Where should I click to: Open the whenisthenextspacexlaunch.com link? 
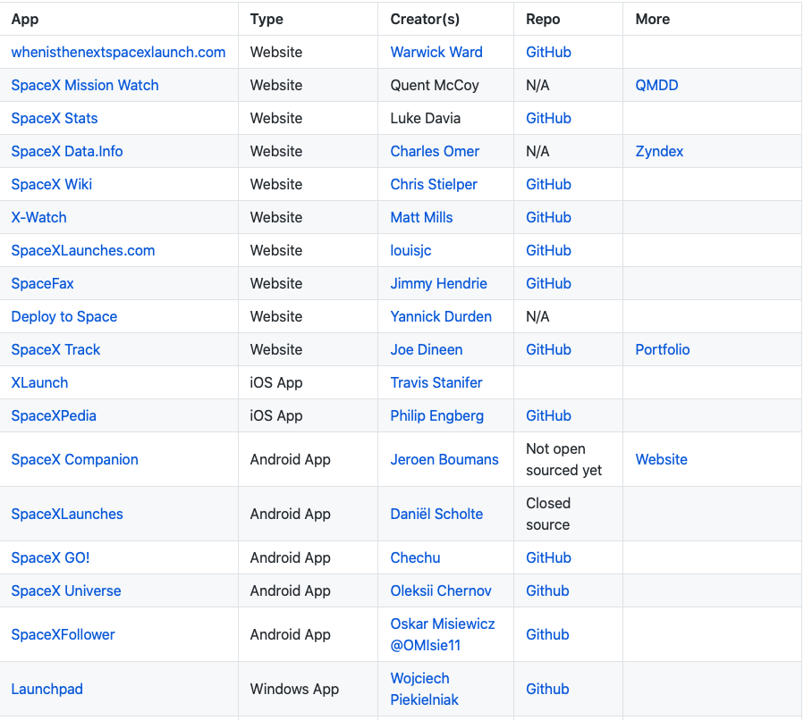click(x=118, y=52)
